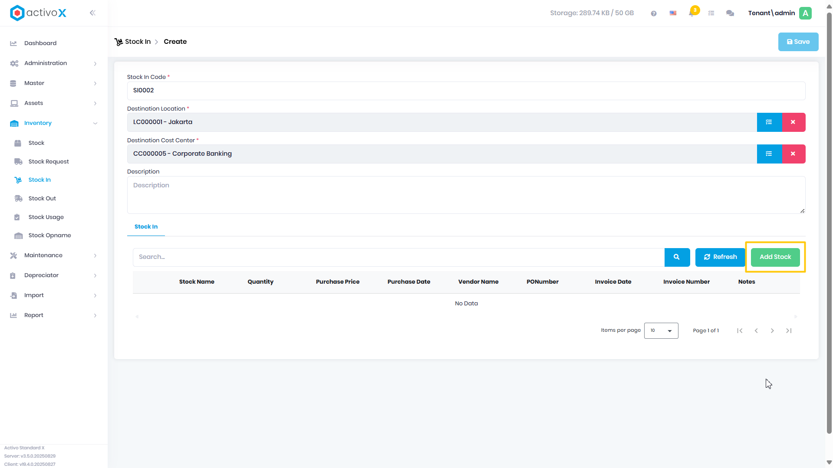The width and height of the screenshot is (833, 468).
Task: Focus the Stock In Code field
Action: point(466,91)
